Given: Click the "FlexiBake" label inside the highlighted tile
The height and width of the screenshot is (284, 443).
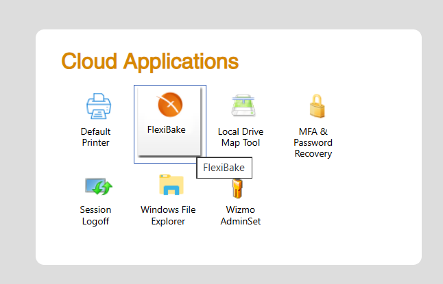Looking at the screenshot, I should 167,130.
